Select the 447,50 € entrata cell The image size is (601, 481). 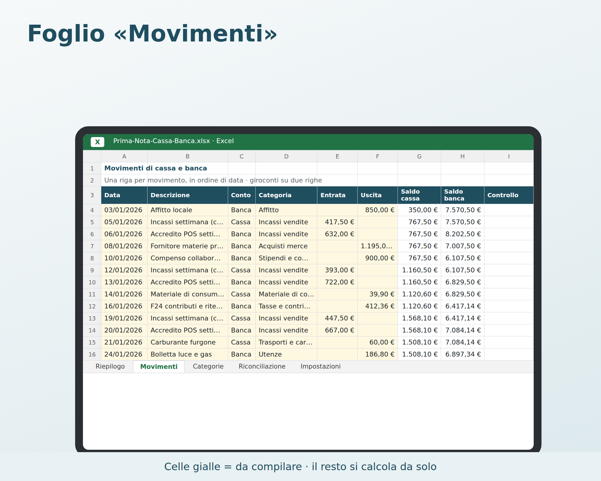click(x=337, y=318)
